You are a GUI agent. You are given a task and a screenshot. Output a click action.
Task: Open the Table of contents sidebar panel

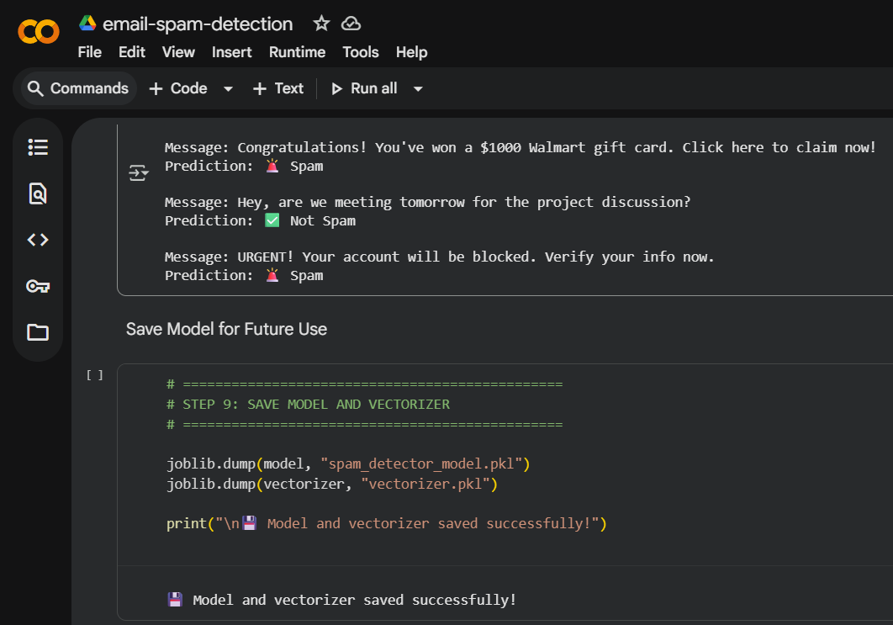click(x=38, y=148)
